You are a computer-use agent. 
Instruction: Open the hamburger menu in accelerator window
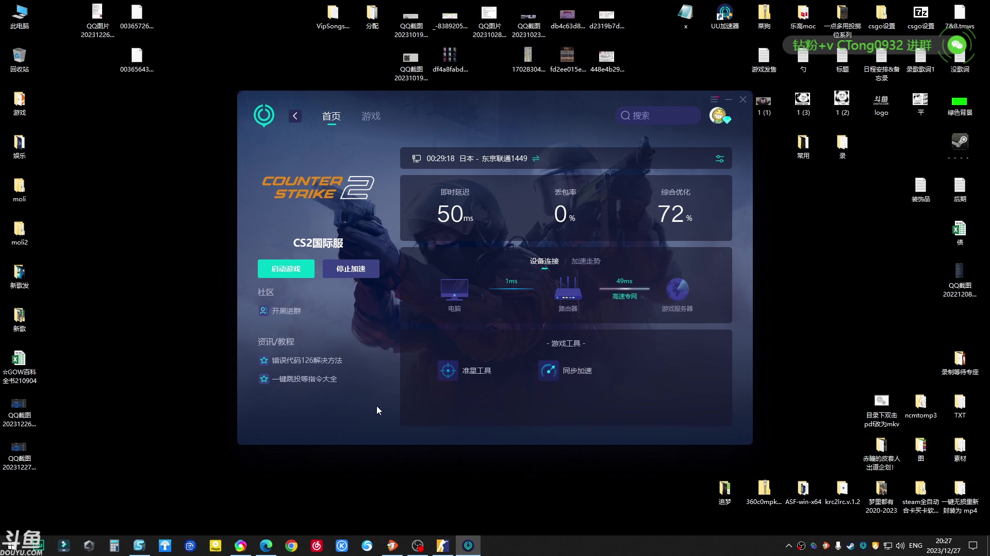(x=714, y=99)
